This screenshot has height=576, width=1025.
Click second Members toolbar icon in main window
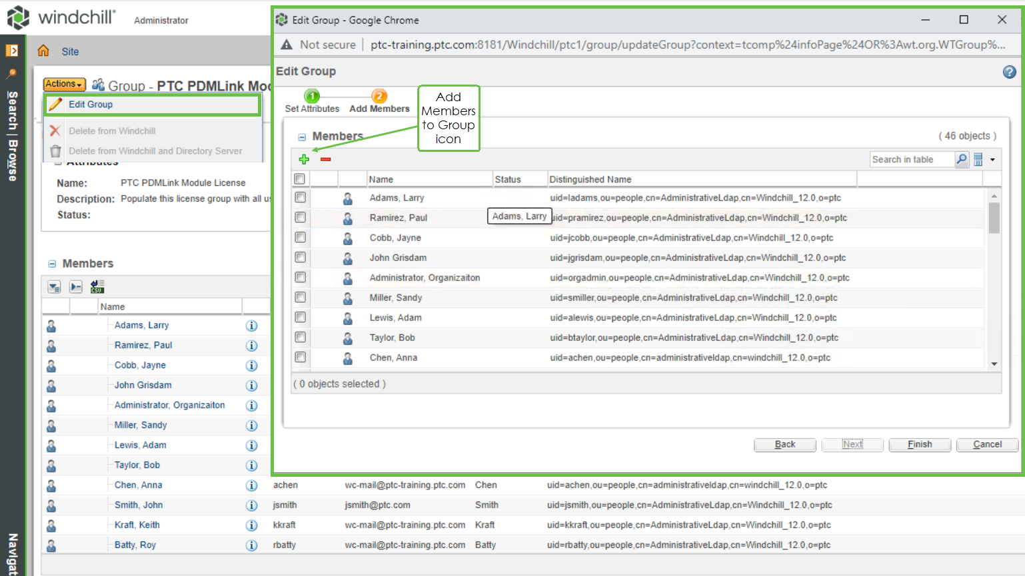[x=76, y=287]
